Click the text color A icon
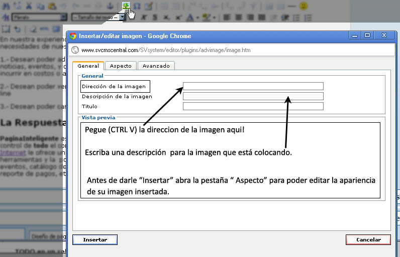Image resolution: width=400 pixels, height=257 pixels. pyautogui.click(x=190, y=17)
